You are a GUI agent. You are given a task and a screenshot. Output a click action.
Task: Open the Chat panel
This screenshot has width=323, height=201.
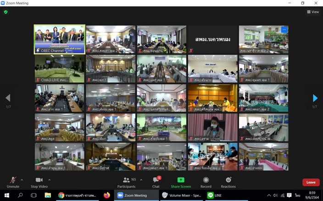click(x=156, y=180)
